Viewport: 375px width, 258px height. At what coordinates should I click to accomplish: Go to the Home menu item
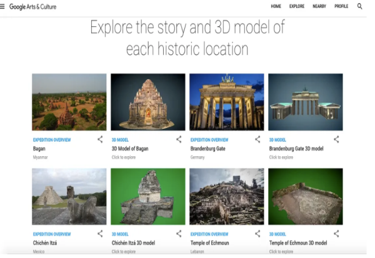(276, 6)
